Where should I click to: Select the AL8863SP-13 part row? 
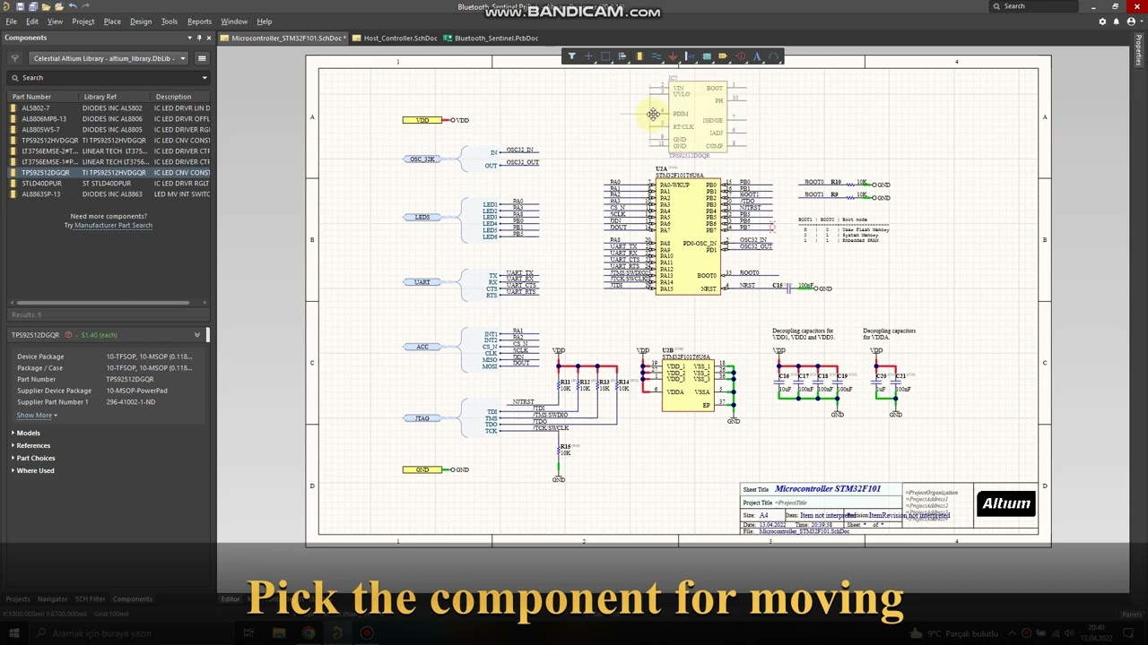[x=109, y=194]
